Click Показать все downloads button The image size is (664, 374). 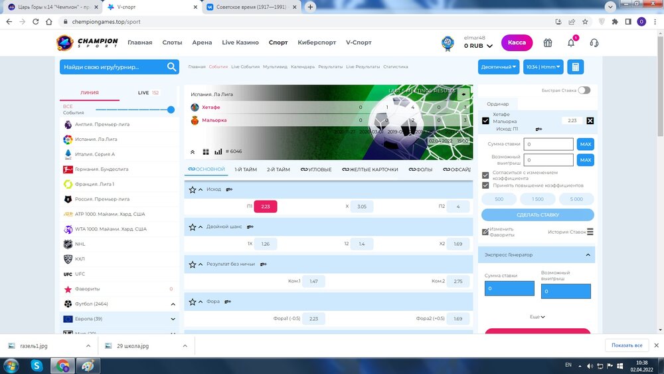click(x=627, y=345)
